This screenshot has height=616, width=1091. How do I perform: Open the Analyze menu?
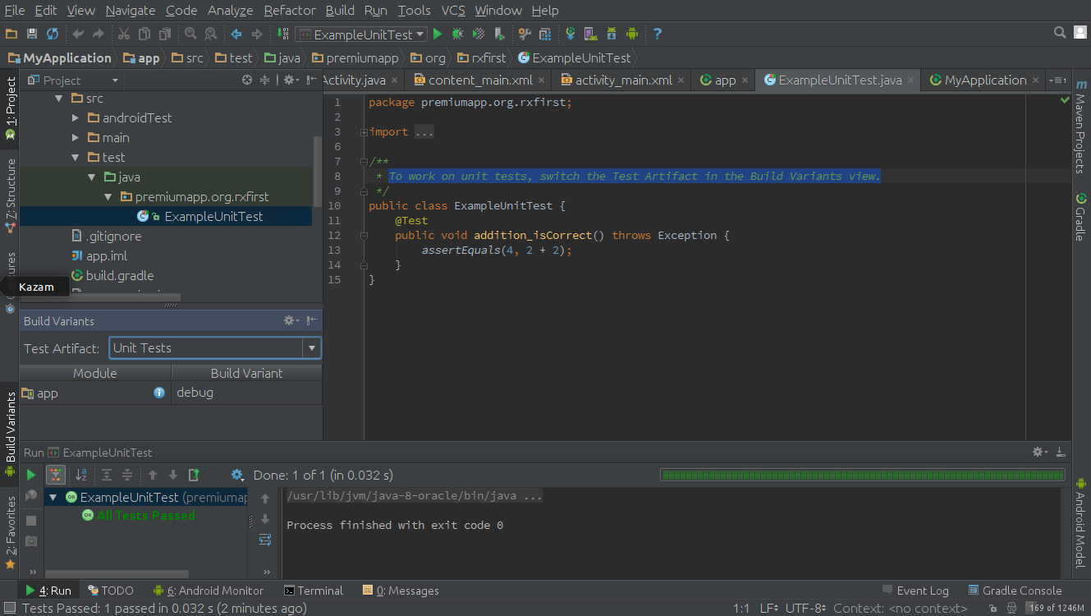230,11
